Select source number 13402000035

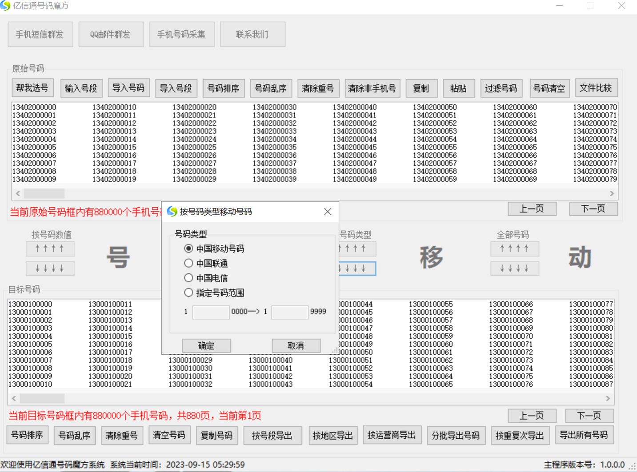click(x=274, y=147)
